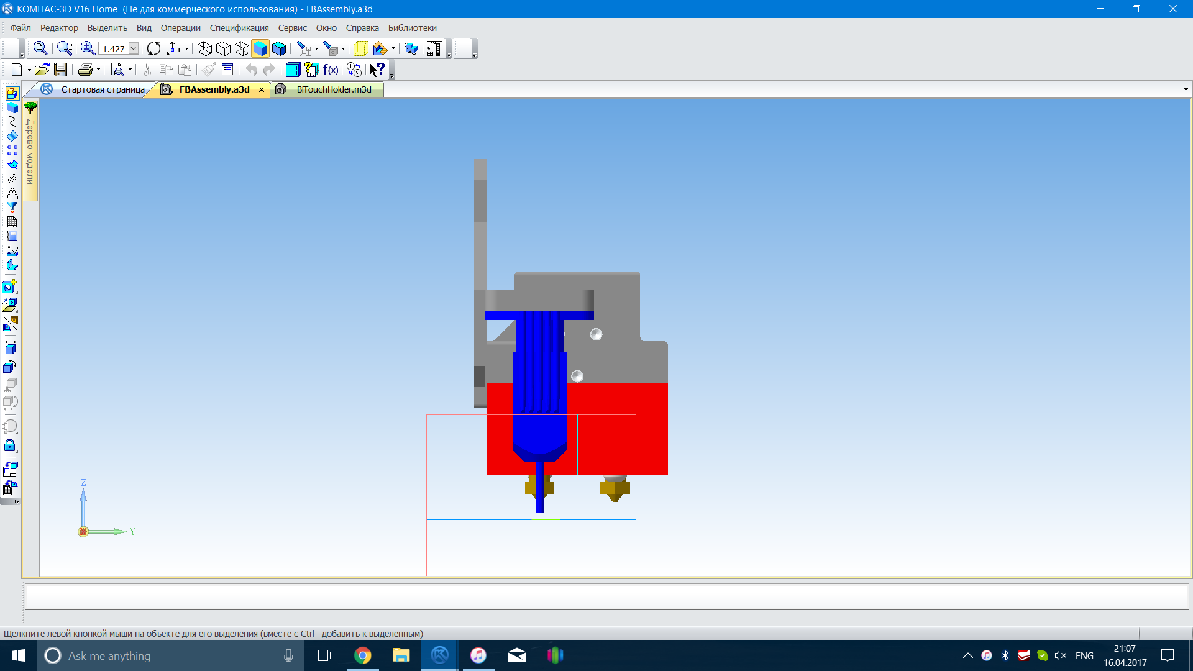Expand the second lamp tool dropdown arrow
Screen dimensions: 1193x671
[343, 48]
